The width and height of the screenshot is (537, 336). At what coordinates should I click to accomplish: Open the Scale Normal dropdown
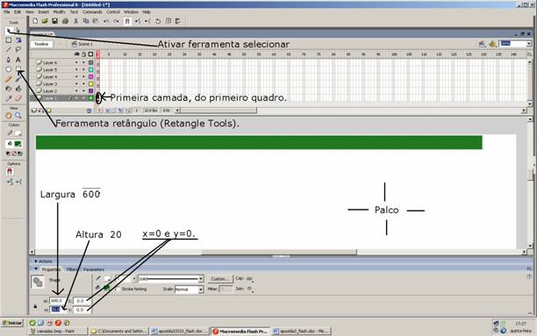(x=189, y=290)
